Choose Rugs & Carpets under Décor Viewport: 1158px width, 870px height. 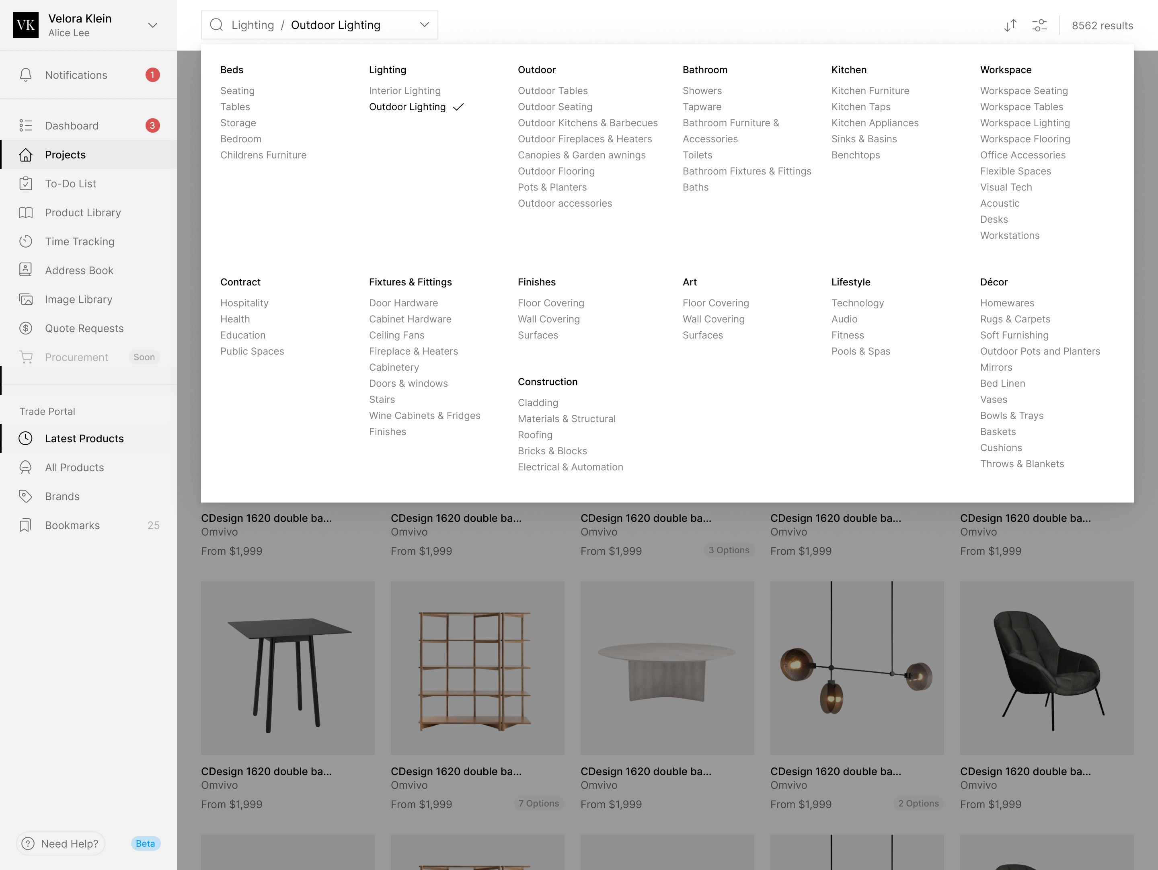(x=1014, y=319)
